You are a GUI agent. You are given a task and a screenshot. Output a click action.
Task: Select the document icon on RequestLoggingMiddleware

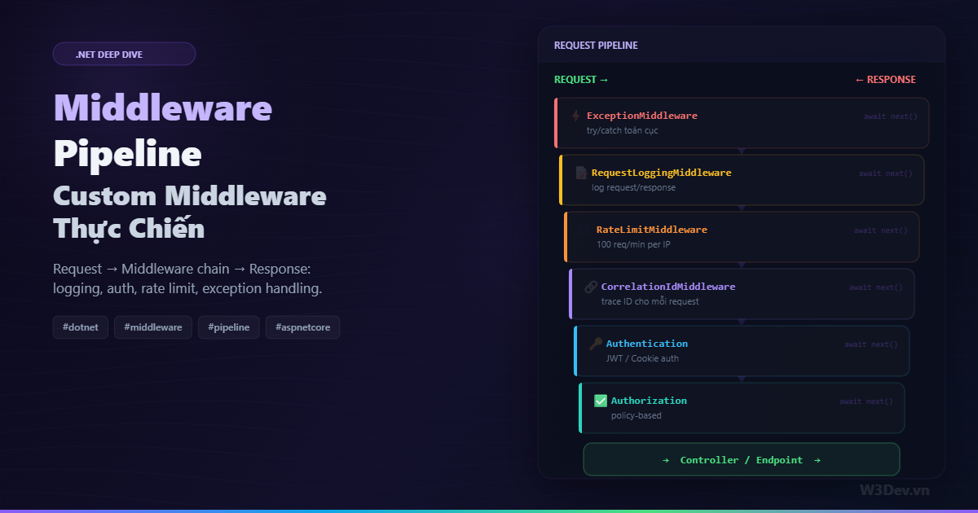coord(583,173)
